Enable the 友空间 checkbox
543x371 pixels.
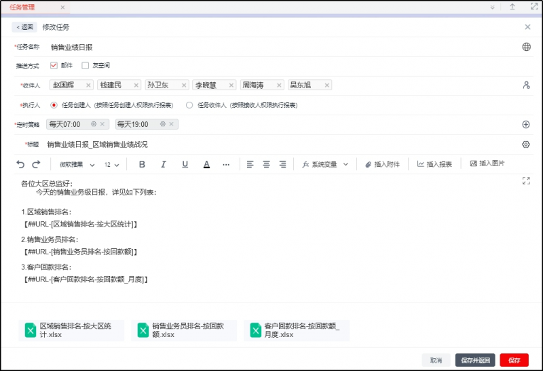(86, 66)
